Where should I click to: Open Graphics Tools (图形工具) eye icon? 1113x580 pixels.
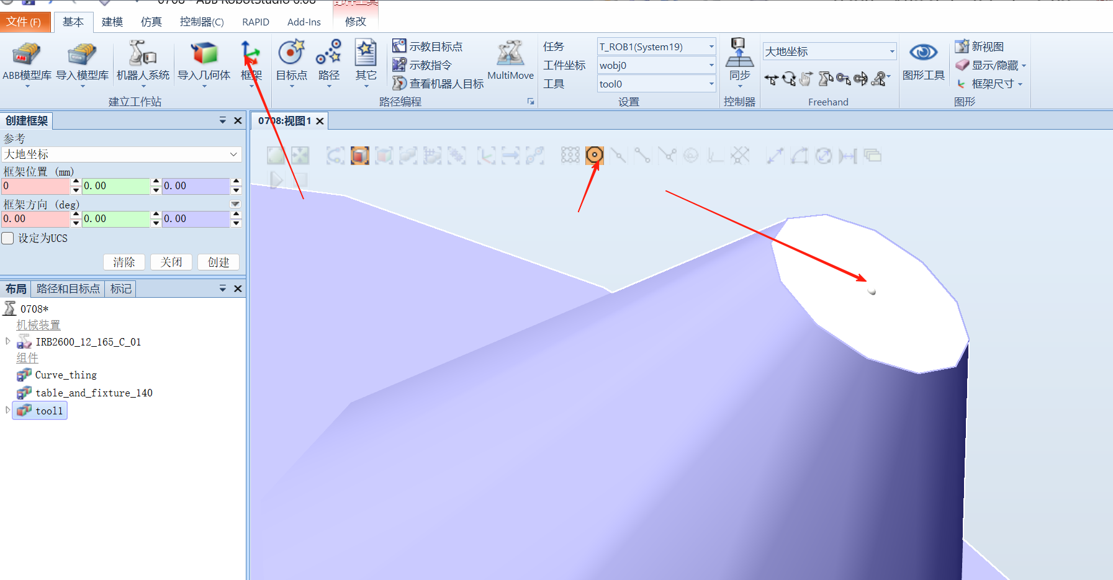(x=923, y=61)
